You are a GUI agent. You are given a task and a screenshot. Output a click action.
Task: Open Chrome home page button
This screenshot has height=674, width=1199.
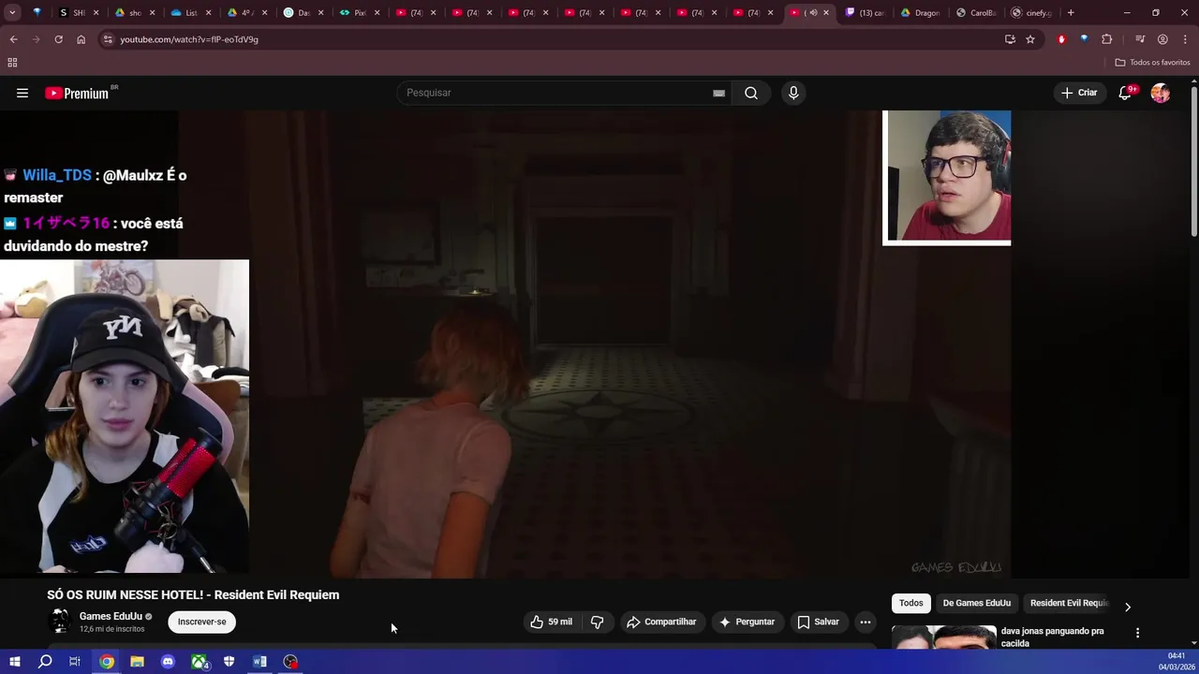pyautogui.click(x=81, y=39)
